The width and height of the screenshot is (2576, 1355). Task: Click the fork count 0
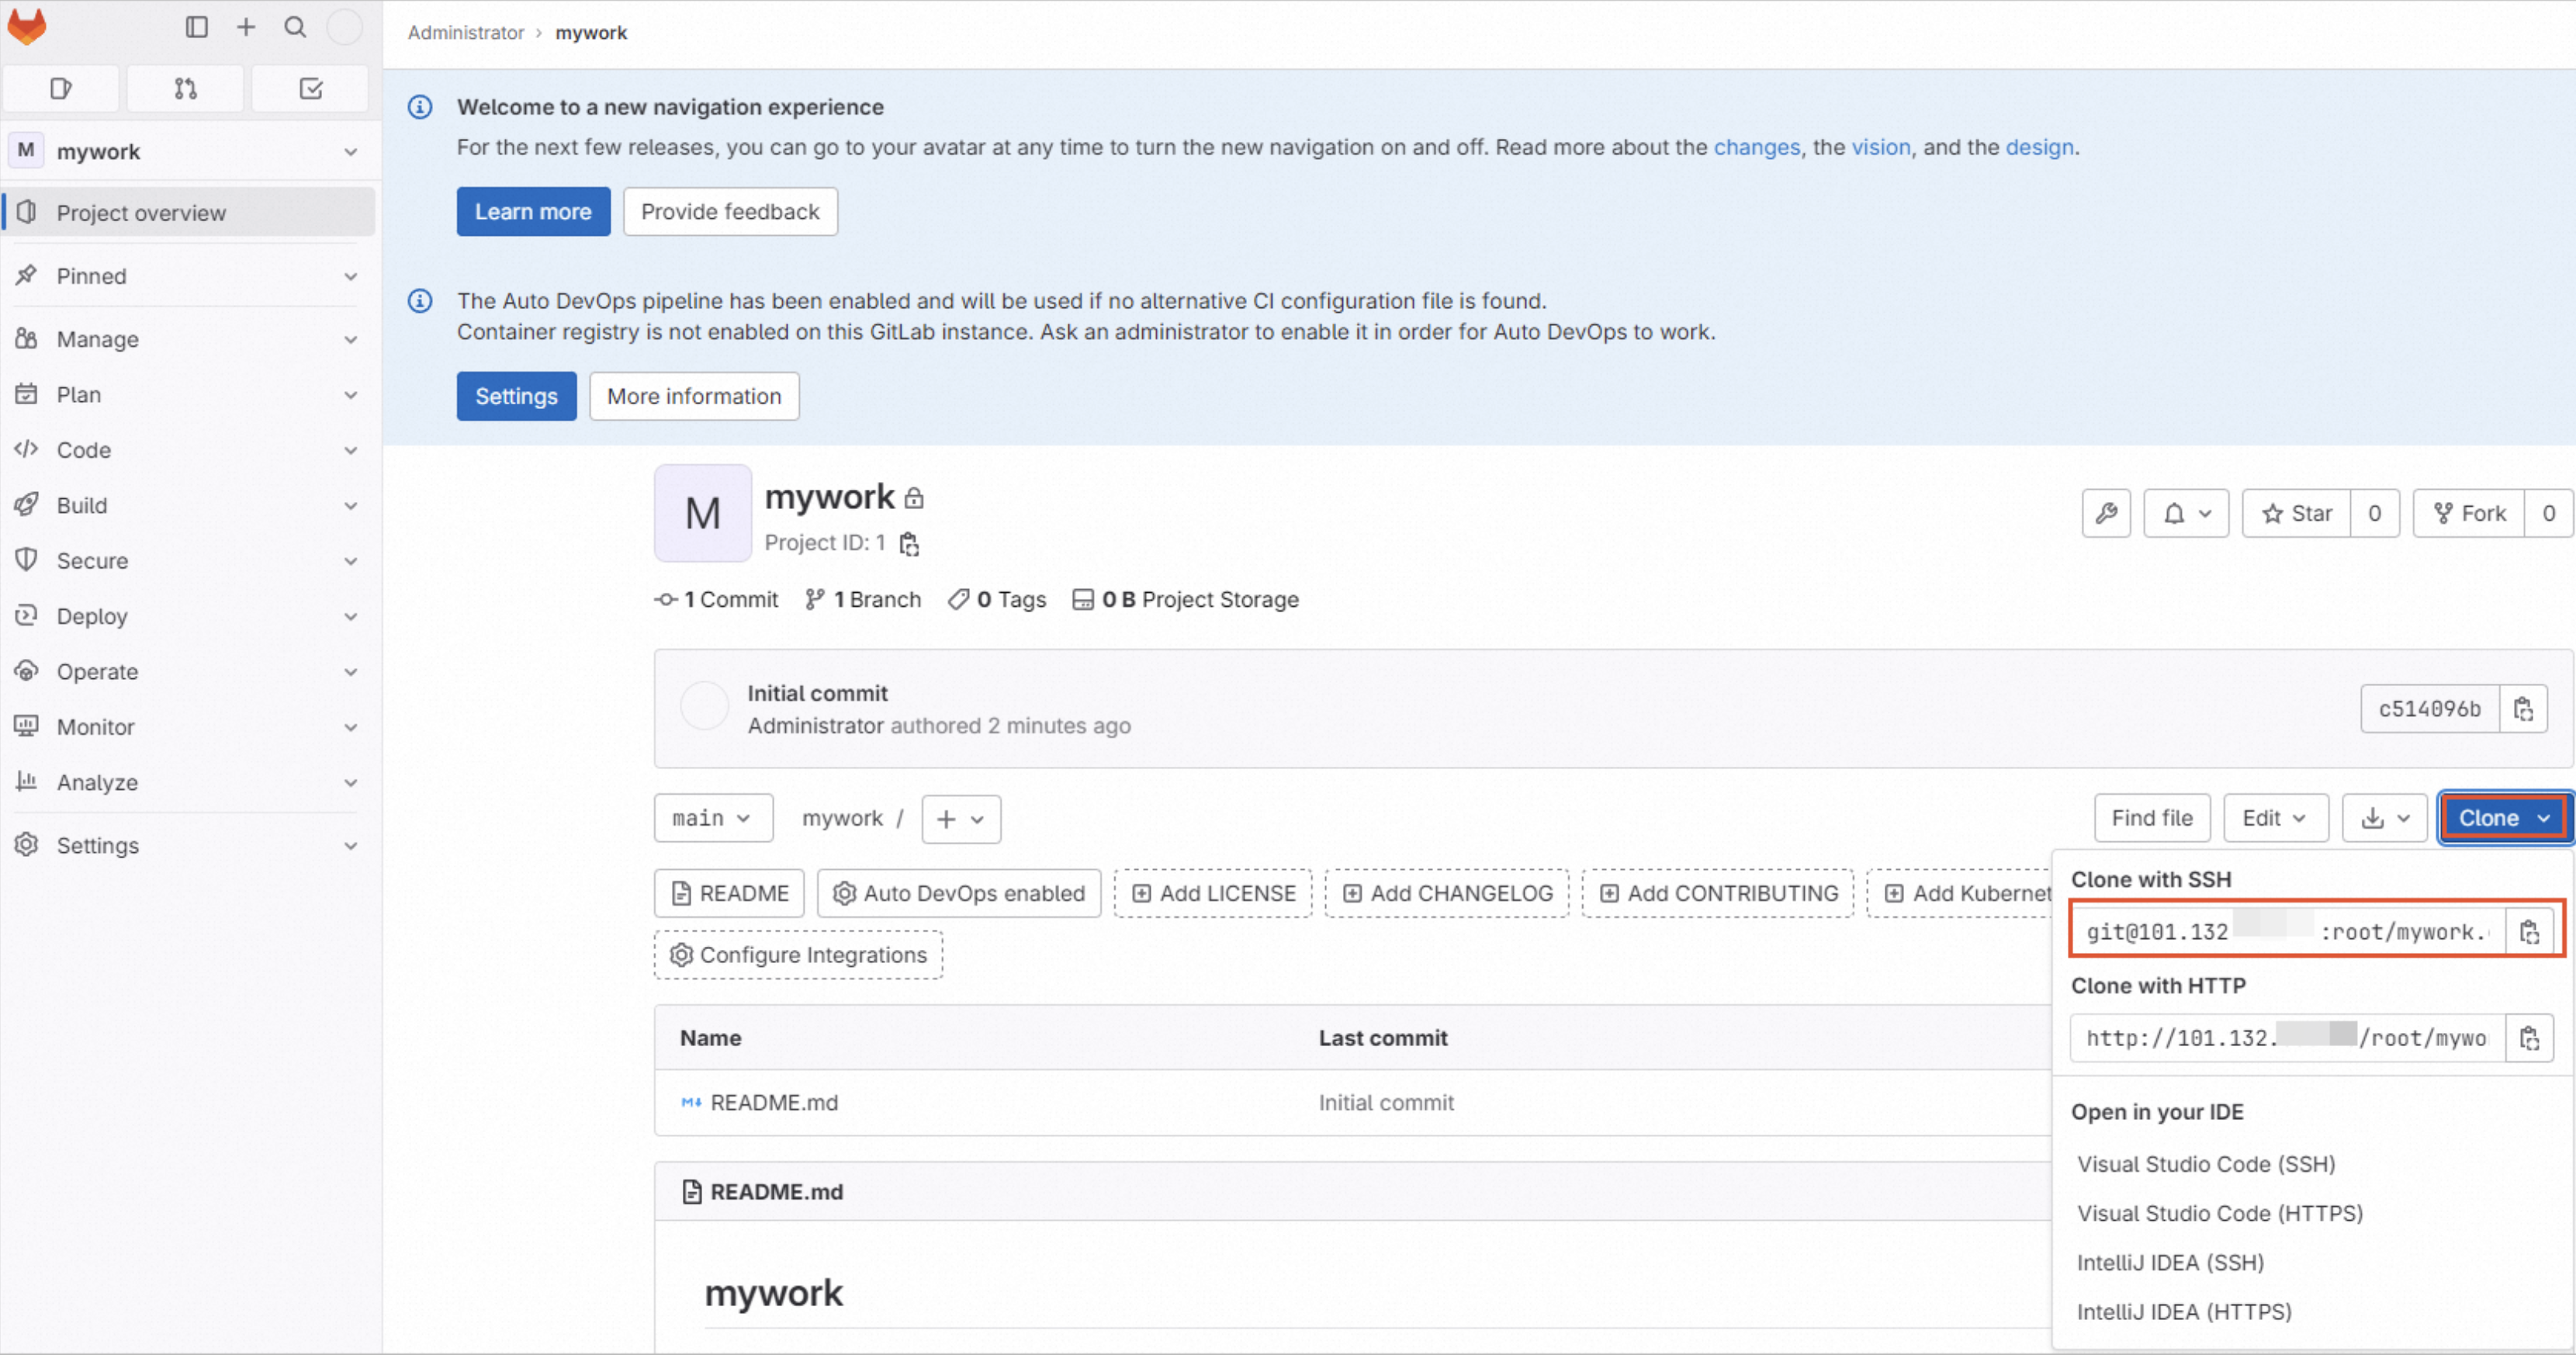[x=2549, y=514]
